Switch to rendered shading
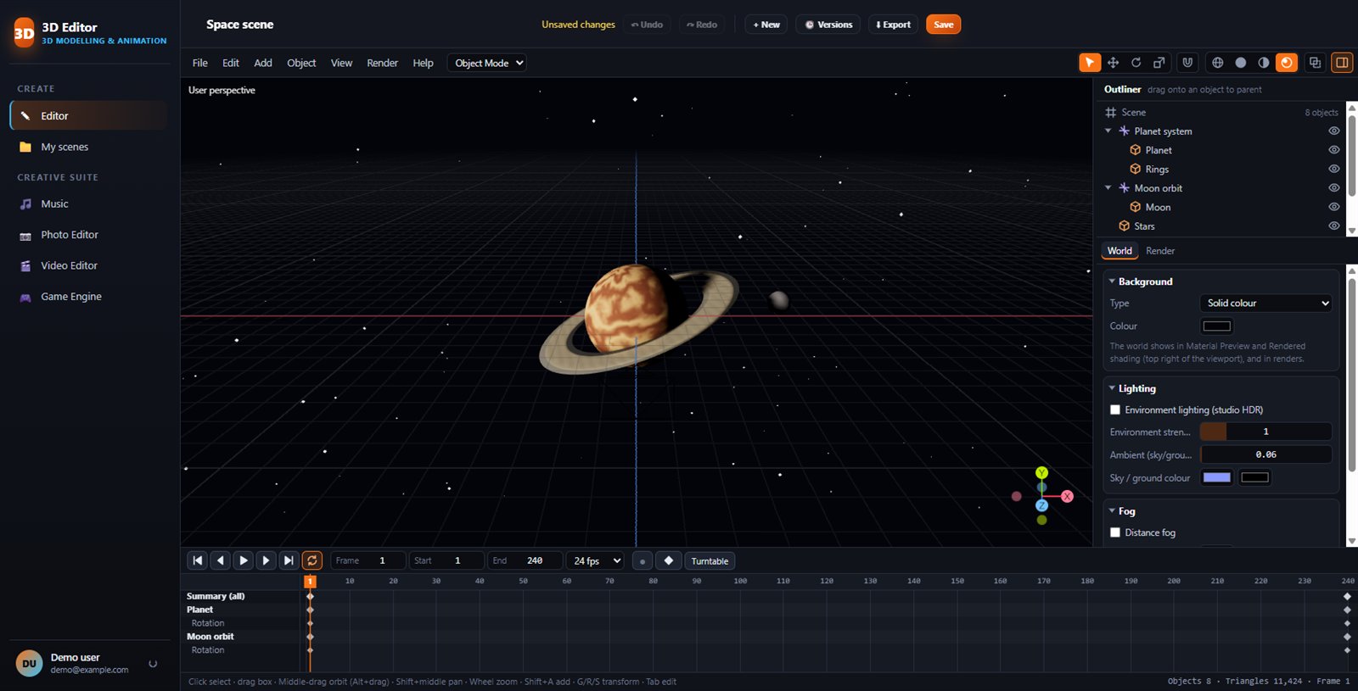 point(1287,63)
